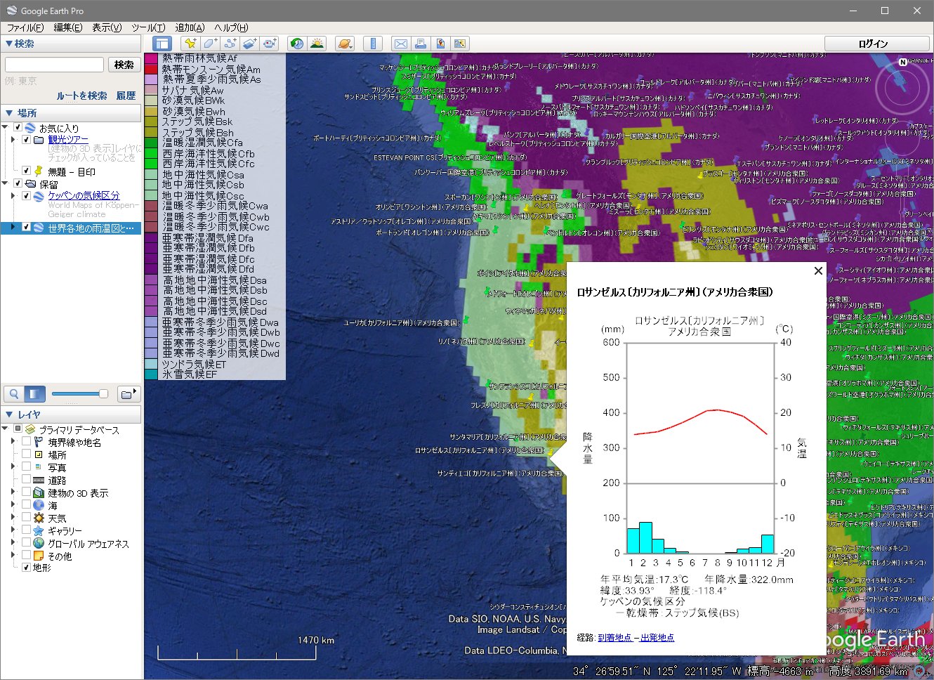Expand the ケッペンの気候区分 tree item
Viewport: 934px width, 680px height.
(13, 196)
